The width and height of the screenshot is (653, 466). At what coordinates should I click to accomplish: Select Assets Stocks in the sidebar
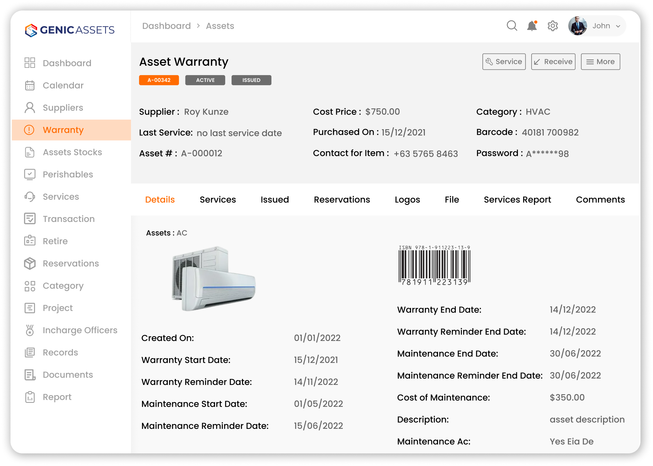pos(72,152)
